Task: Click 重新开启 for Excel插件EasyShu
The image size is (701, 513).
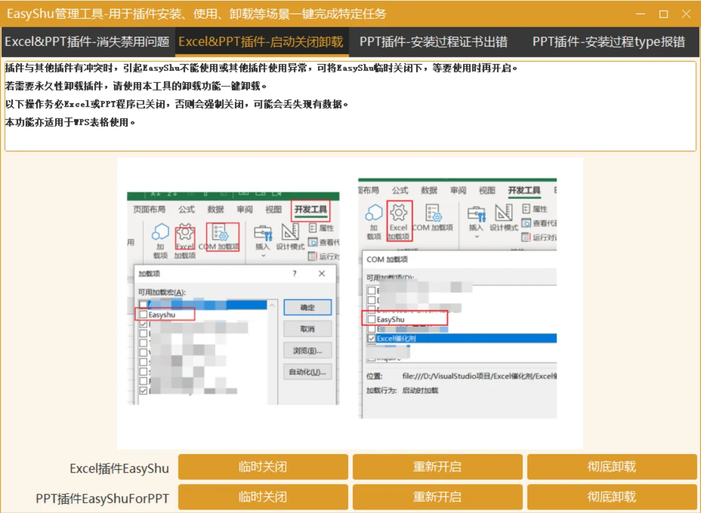Action: click(438, 467)
